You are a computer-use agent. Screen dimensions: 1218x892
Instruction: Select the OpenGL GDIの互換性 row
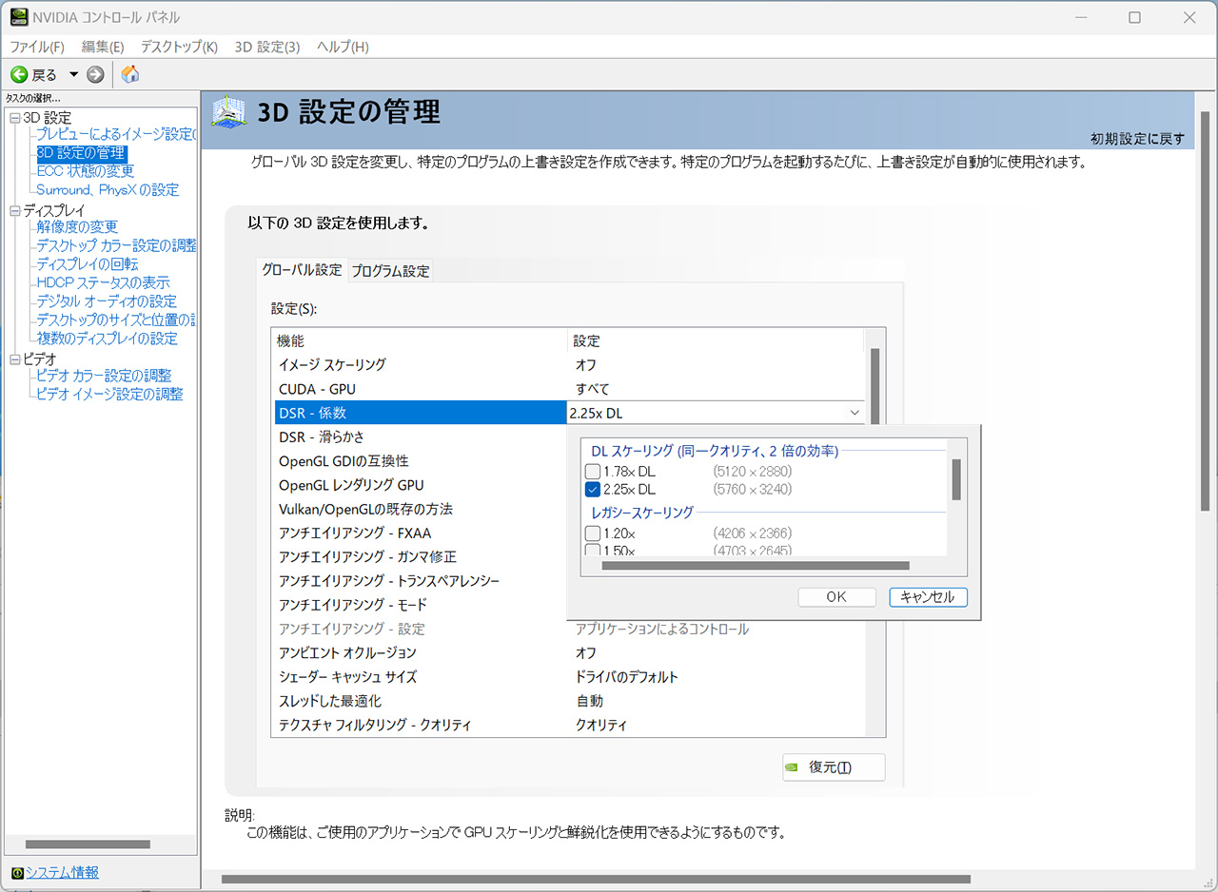[x=419, y=461]
